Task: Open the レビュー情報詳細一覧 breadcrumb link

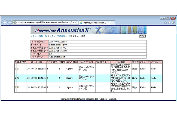Action: tap(60, 36)
